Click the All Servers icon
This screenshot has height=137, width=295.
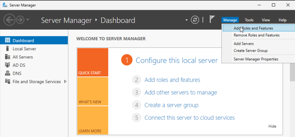pyautogui.click(x=7, y=57)
